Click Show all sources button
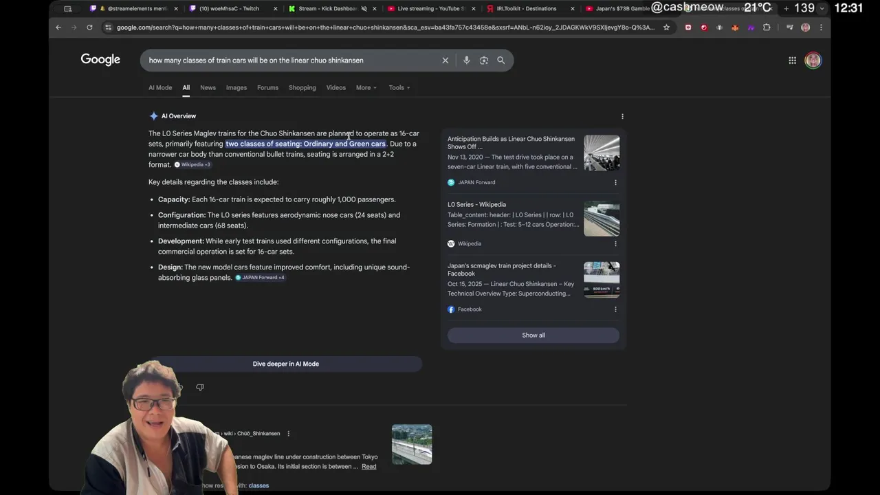The width and height of the screenshot is (880, 495). (x=533, y=335)
